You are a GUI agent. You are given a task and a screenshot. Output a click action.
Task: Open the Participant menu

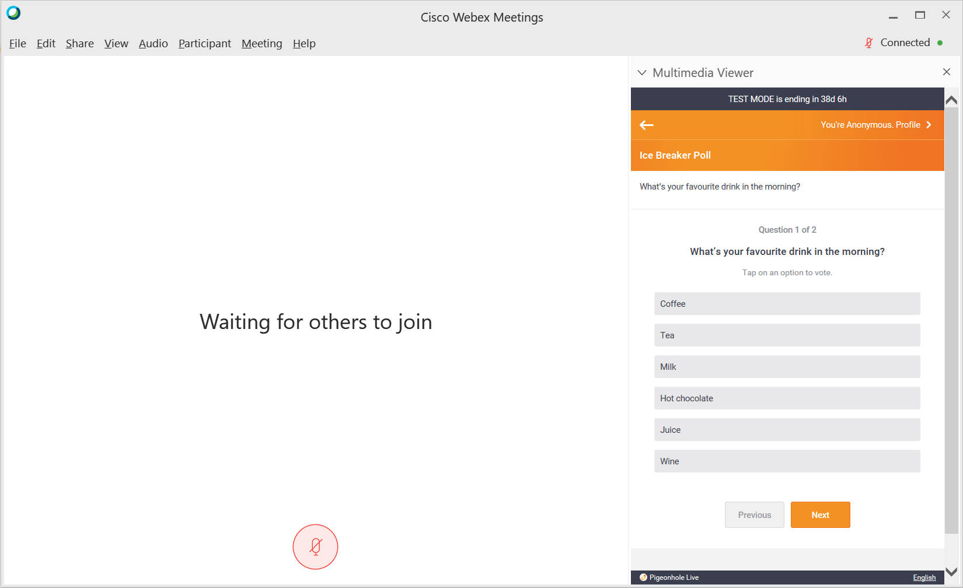[x=204, y=43]
